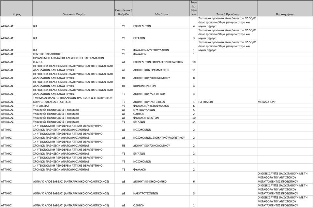Select the 'ΔΙΟΙΚΗΤΙΚΟΥ-ΛΟΓΙΣΤΙΚΟΥ' cell
Viewport: 313px width, 208px height.
161,100
